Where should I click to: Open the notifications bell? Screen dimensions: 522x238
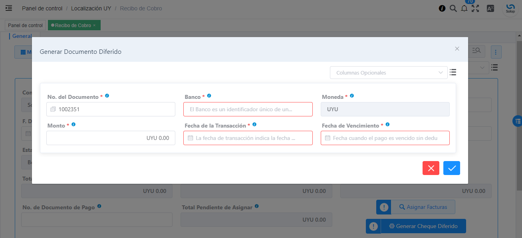[x=464, y=8]
